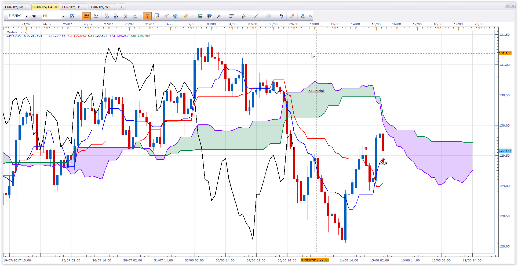Select the Fibonacci retracement lines tool

pos(232,16)
